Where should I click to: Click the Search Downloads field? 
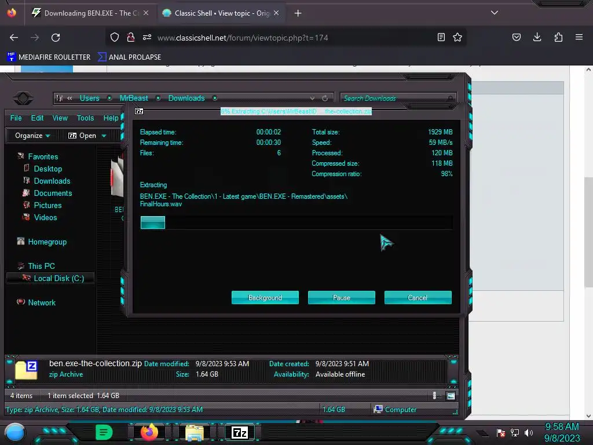[x=398, y=99]
